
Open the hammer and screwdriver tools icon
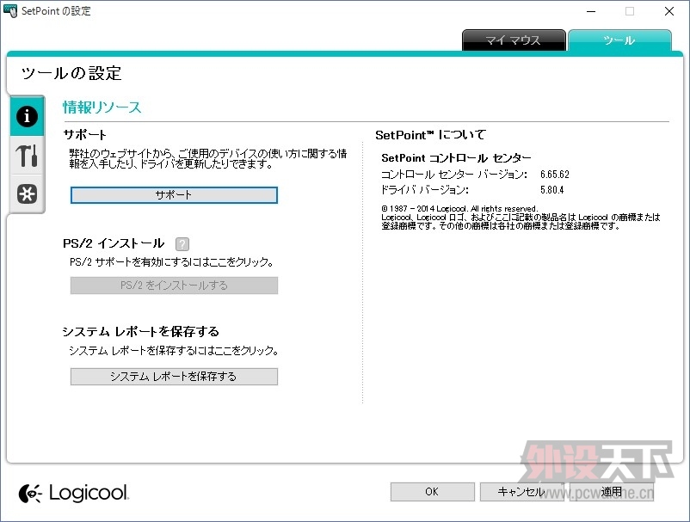[27, 156]
